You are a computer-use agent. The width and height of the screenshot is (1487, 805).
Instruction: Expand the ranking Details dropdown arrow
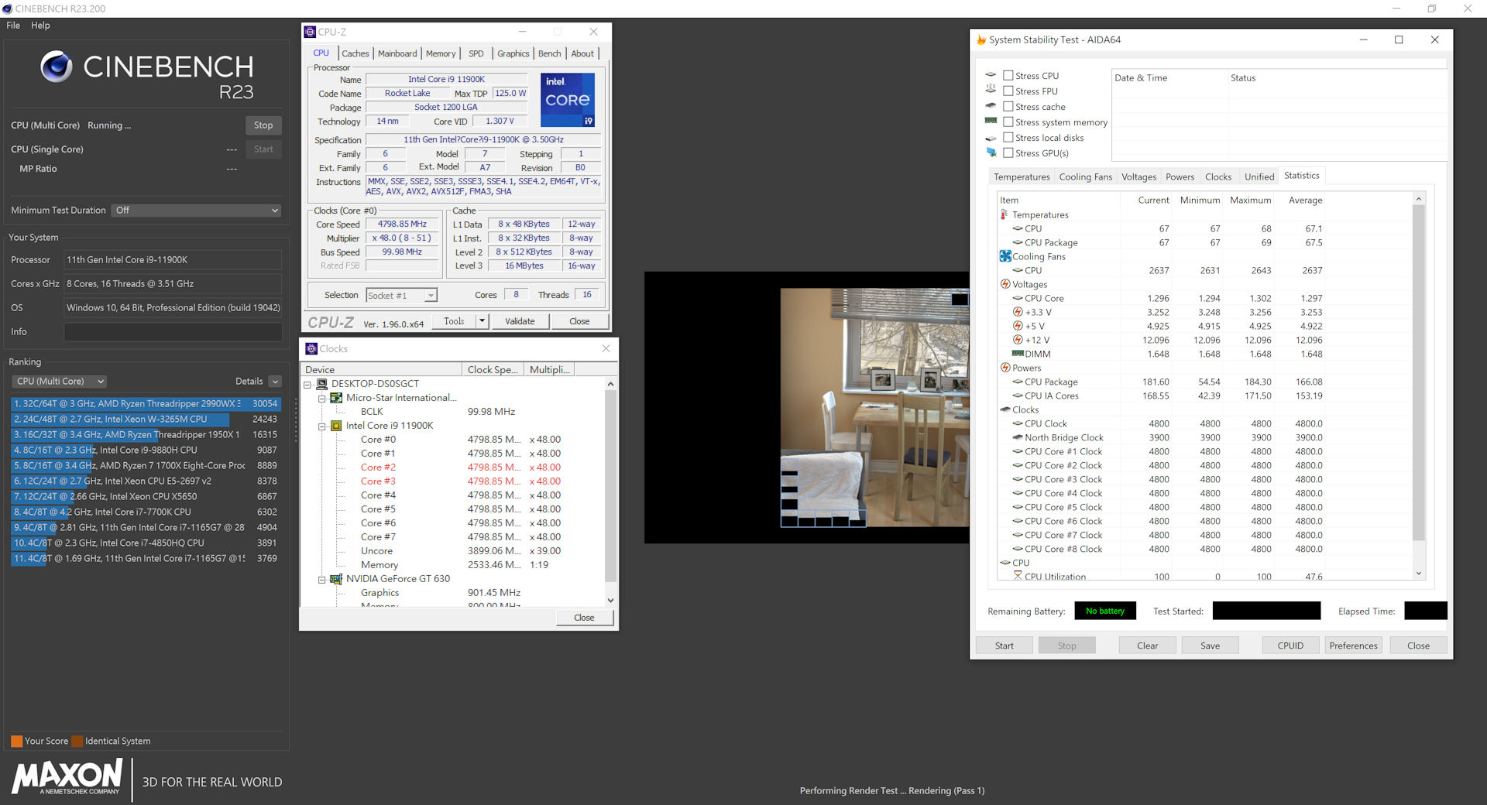coord(275,381)
